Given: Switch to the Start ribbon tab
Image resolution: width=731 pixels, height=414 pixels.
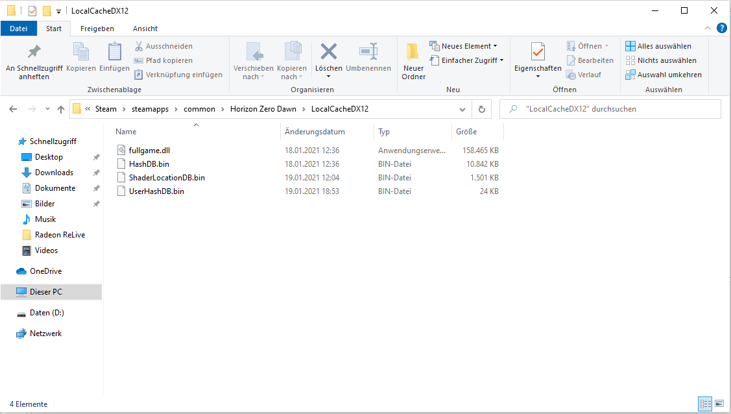Looking at the screenshot, I should coord(54,29).
